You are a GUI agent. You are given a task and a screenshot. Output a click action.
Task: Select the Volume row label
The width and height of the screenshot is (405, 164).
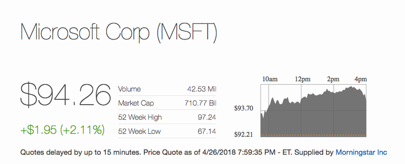tap(130, 89)
